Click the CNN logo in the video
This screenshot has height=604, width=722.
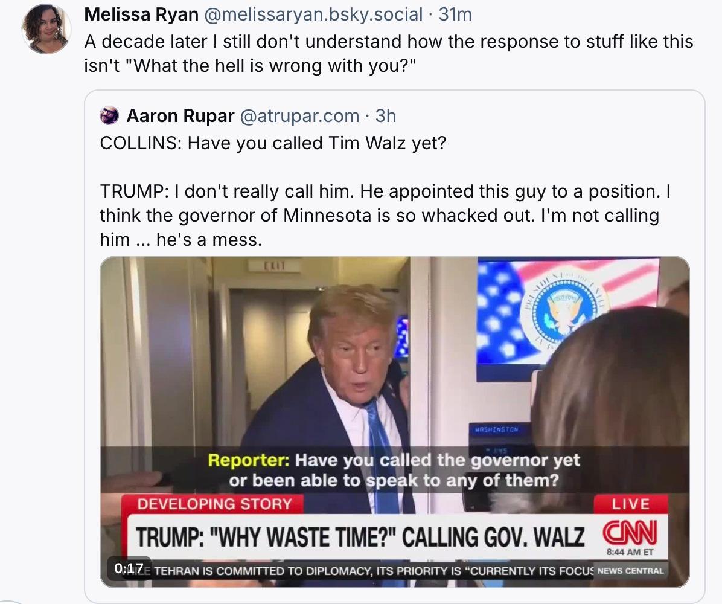pyautogui.click(x=630, y=533)
